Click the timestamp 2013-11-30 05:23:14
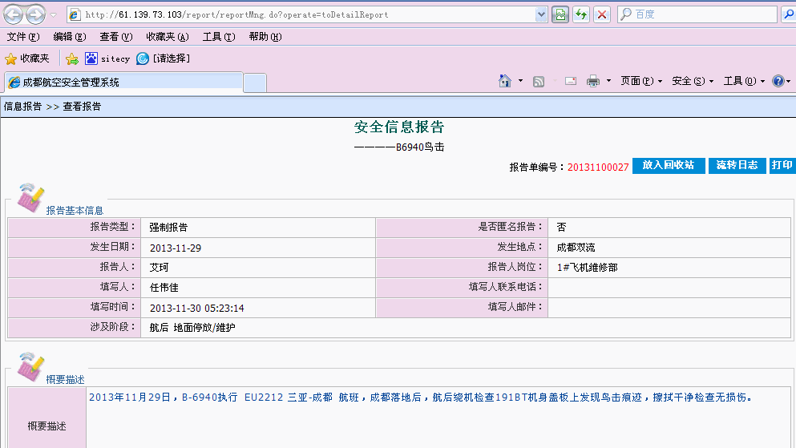 tap(197, 308)
